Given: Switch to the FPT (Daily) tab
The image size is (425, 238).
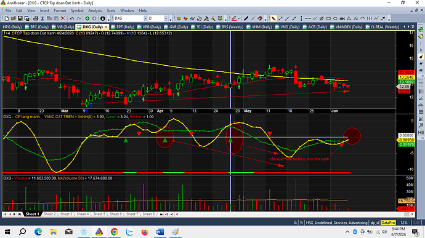Looking at the screenshot, I should 123,27.
